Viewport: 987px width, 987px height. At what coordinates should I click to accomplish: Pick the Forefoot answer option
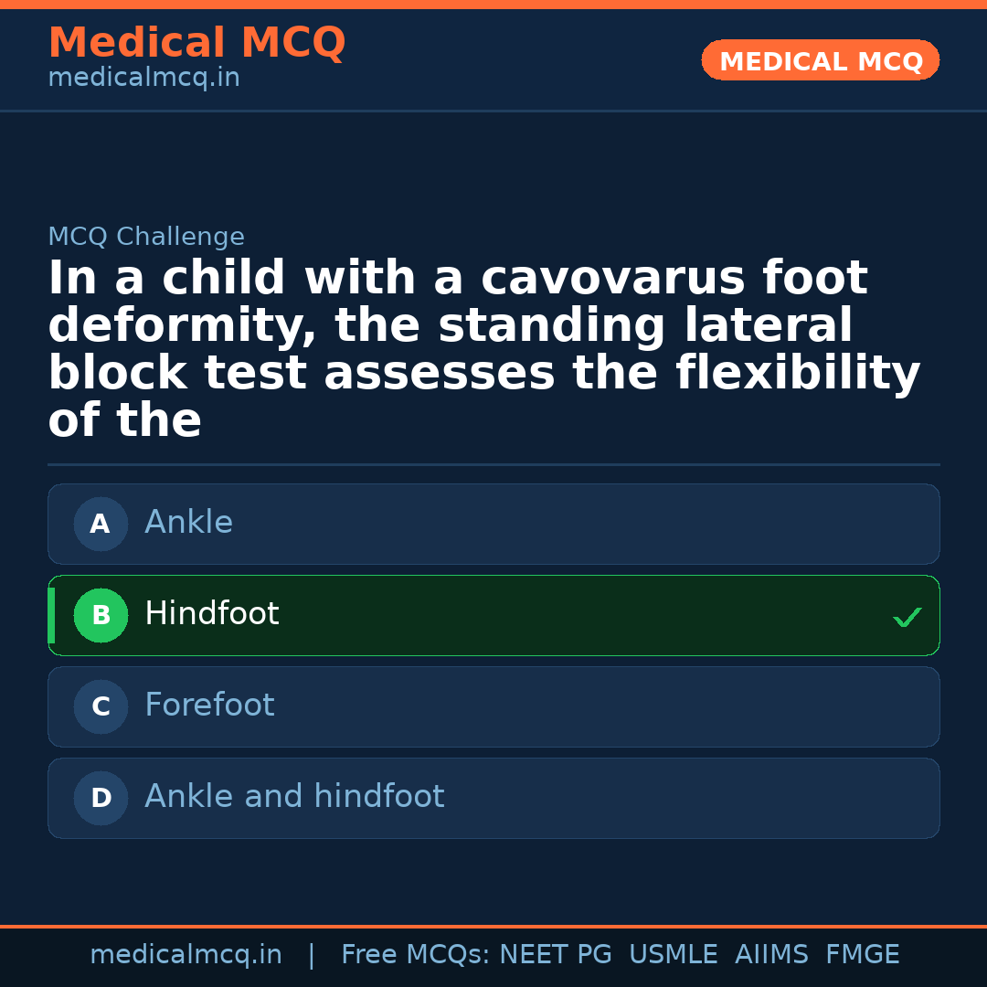493,707
